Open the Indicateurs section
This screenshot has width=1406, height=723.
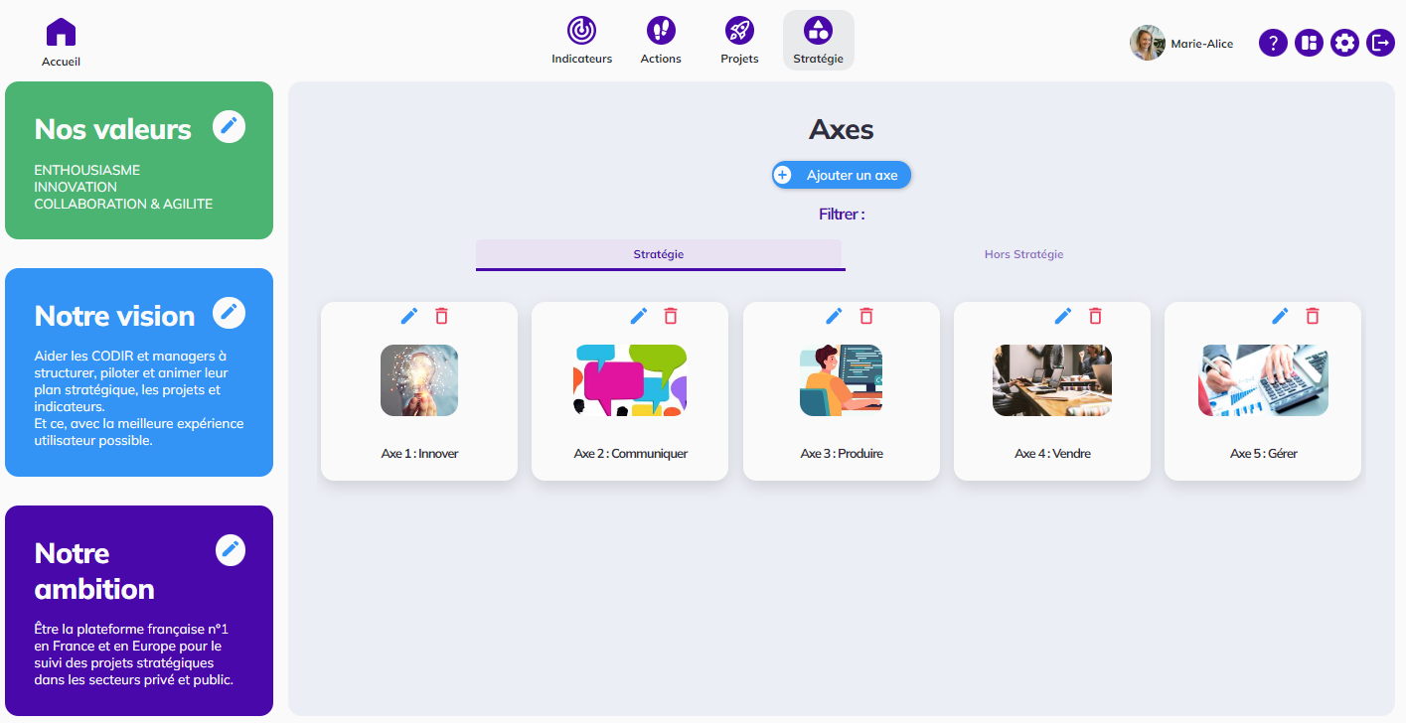coord(581,31)
